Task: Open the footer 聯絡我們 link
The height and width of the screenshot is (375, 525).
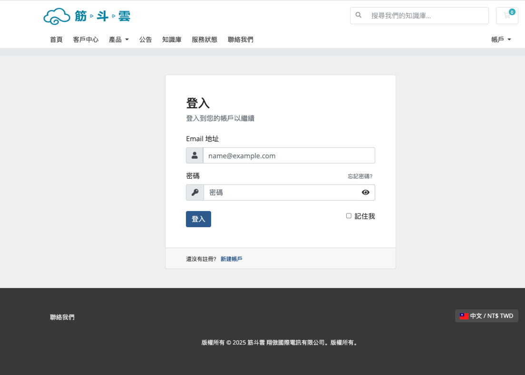Action: [62, 317]
